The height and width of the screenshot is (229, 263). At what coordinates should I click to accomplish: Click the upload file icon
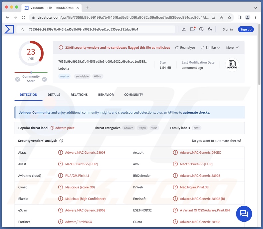coord(184,29)
